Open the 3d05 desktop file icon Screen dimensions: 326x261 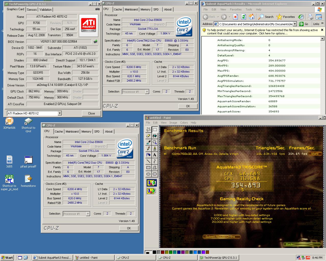(x=9, y=162)
